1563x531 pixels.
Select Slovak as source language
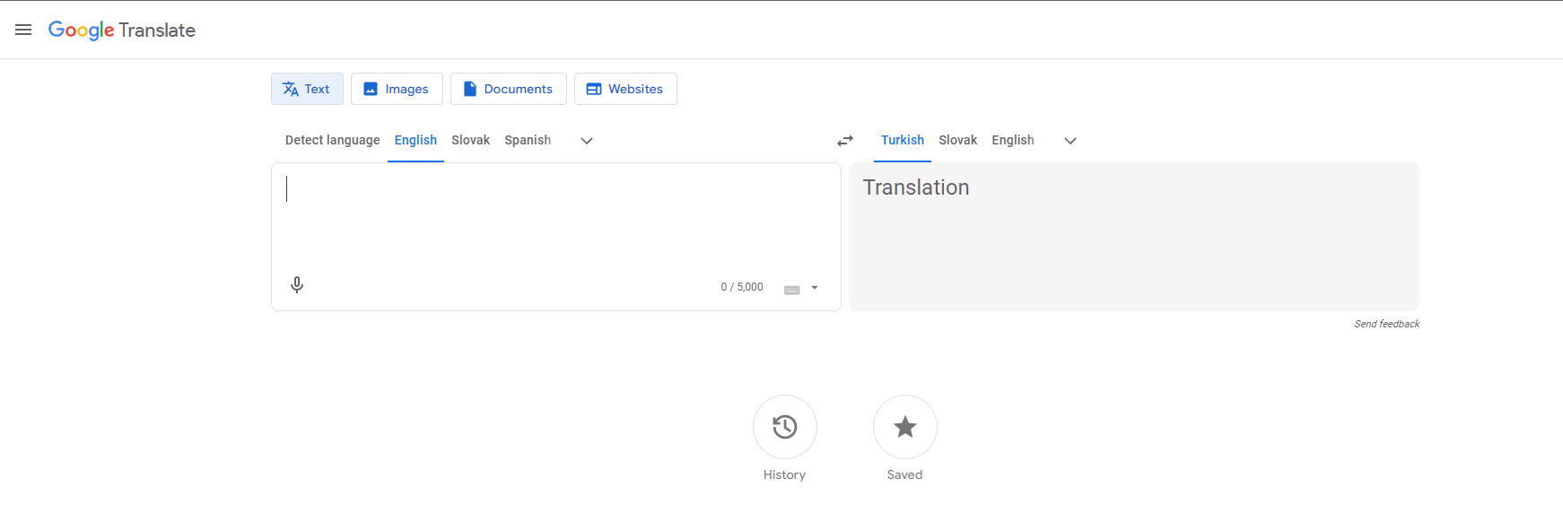pos(470,140)
